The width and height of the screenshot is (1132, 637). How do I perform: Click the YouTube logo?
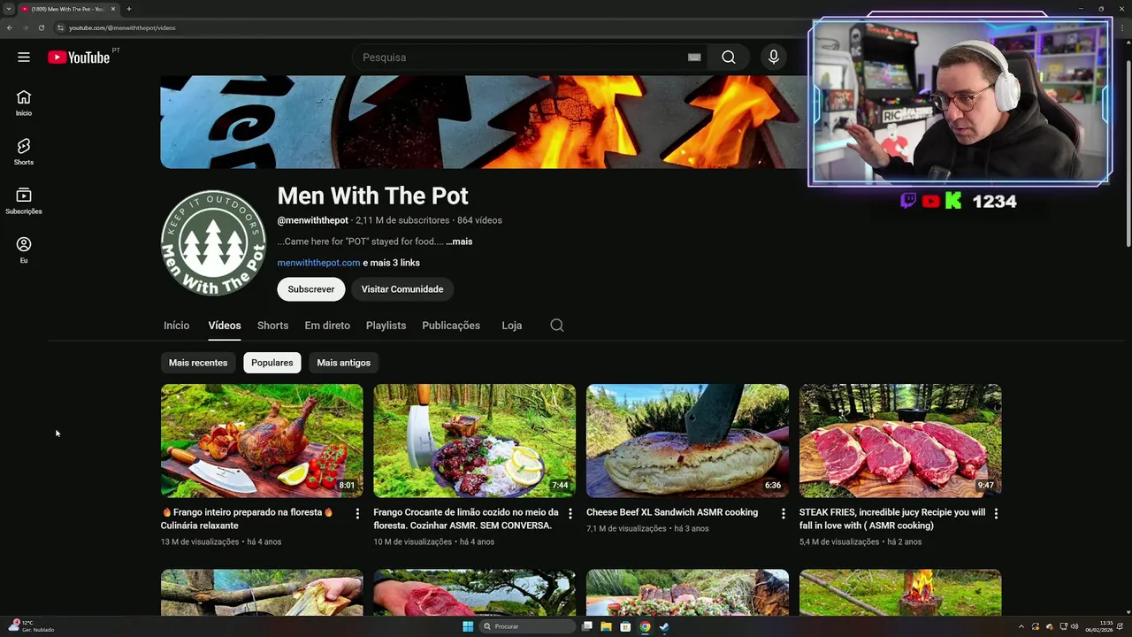(x=79, y=58)
